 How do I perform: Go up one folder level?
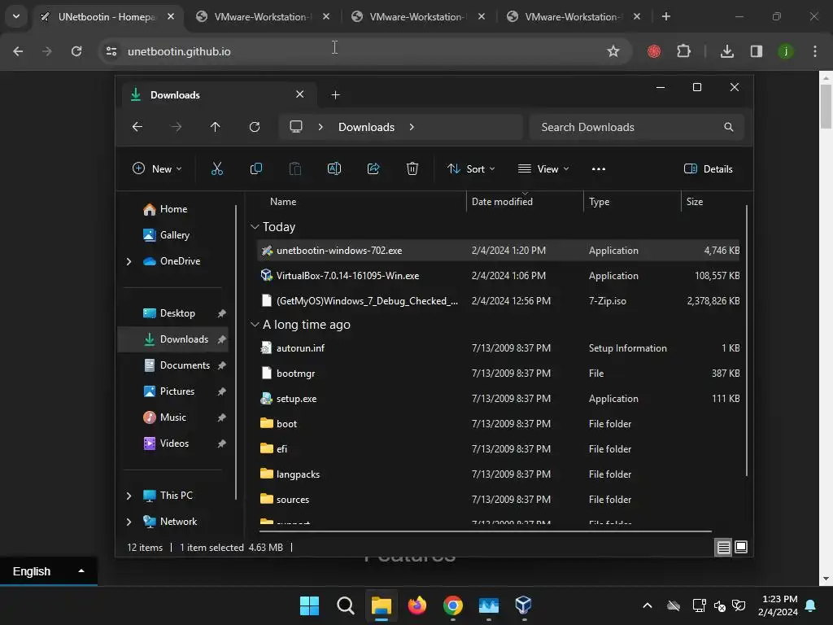[215, 127]
